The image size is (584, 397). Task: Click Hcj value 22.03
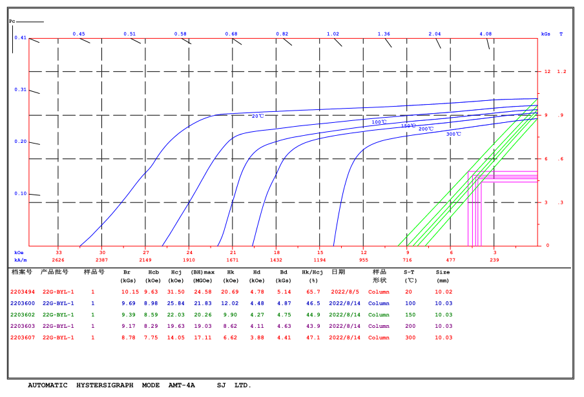click(x=176, y=315)
